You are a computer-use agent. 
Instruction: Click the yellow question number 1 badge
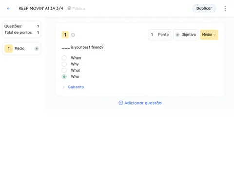[65, 35]
